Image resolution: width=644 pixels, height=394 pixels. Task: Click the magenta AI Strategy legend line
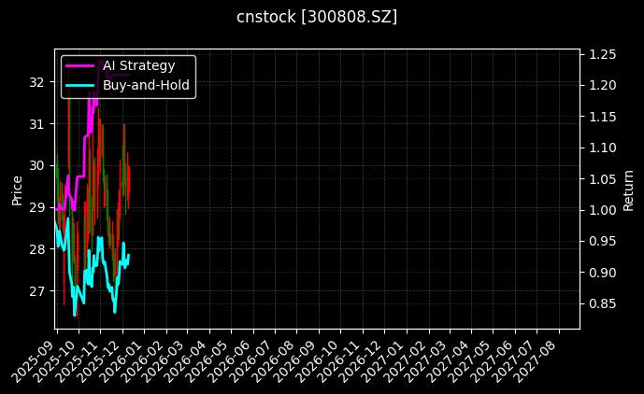79,65
